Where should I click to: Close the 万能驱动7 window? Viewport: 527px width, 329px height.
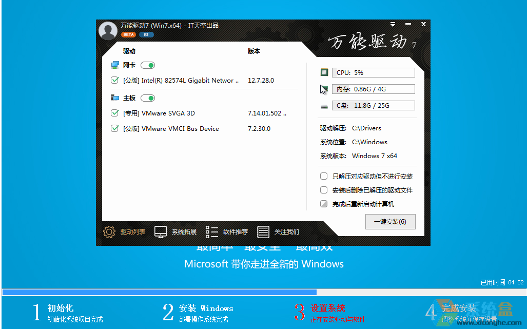[x=423, y=24]
